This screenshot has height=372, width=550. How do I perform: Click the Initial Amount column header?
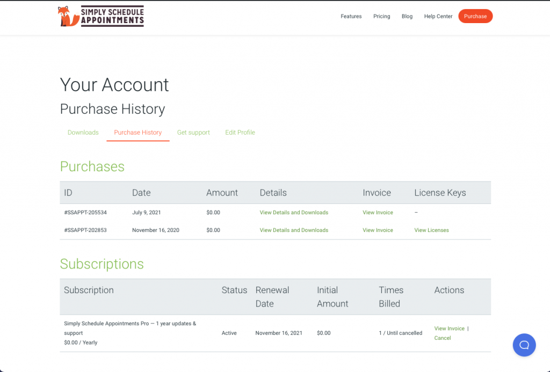coord(332,297)
